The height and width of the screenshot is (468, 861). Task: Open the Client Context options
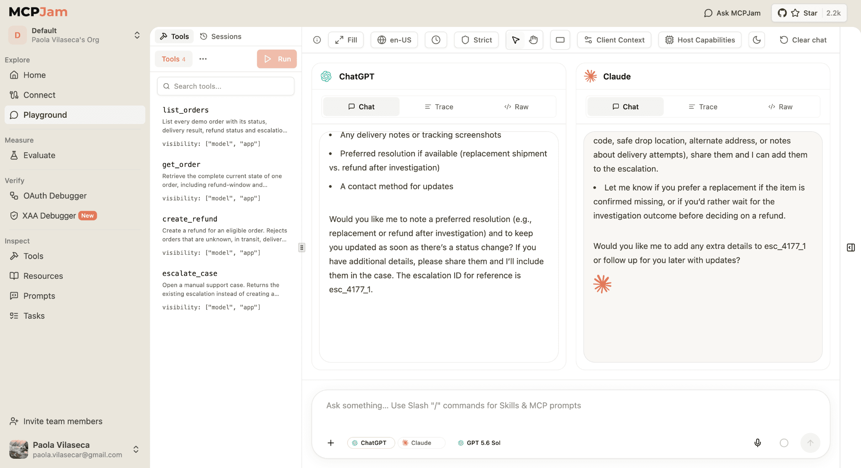coord(614,40)
